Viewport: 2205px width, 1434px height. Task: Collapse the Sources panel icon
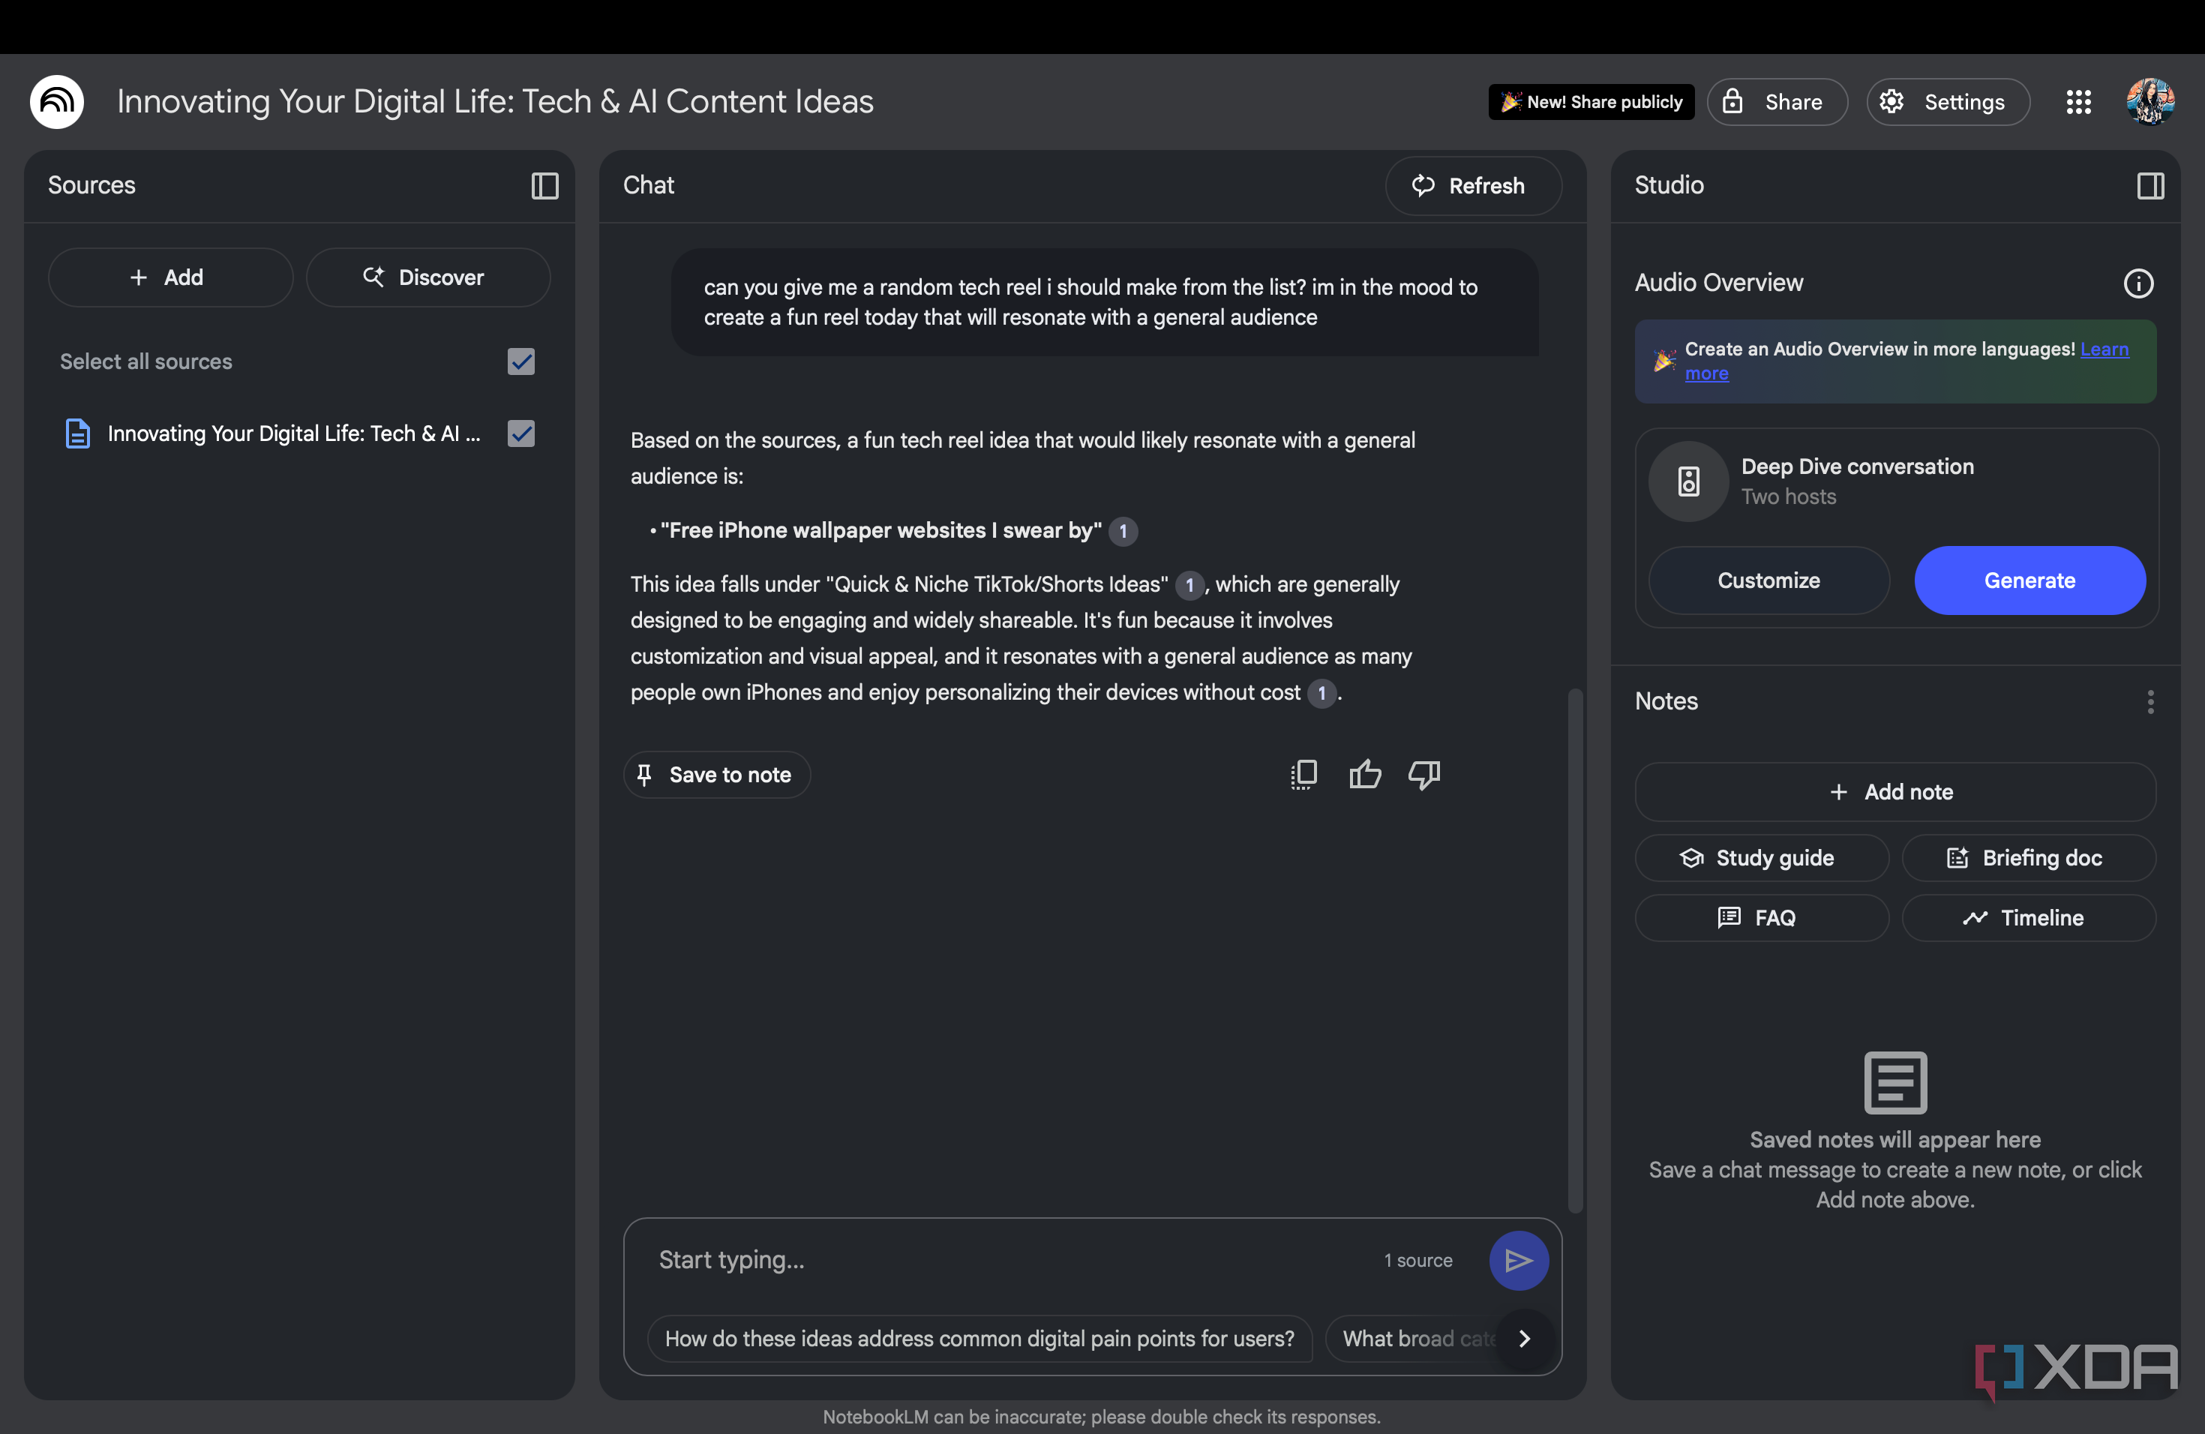click(x=544, y=186)
